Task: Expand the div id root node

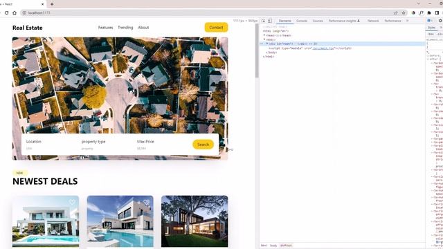Action: click(267, 44)
